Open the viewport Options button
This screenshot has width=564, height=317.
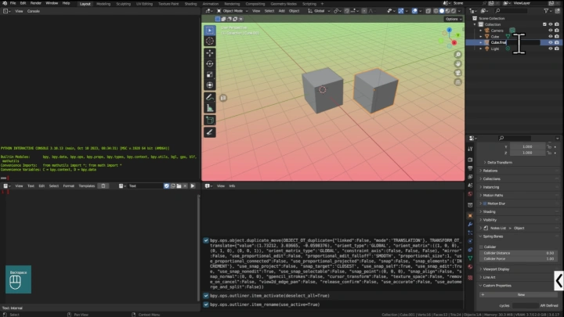point(451,19)
